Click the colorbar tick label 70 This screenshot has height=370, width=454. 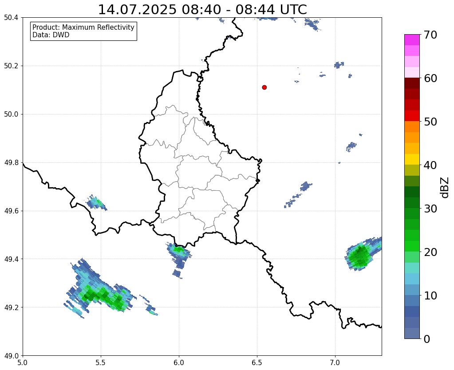point(430,35)
